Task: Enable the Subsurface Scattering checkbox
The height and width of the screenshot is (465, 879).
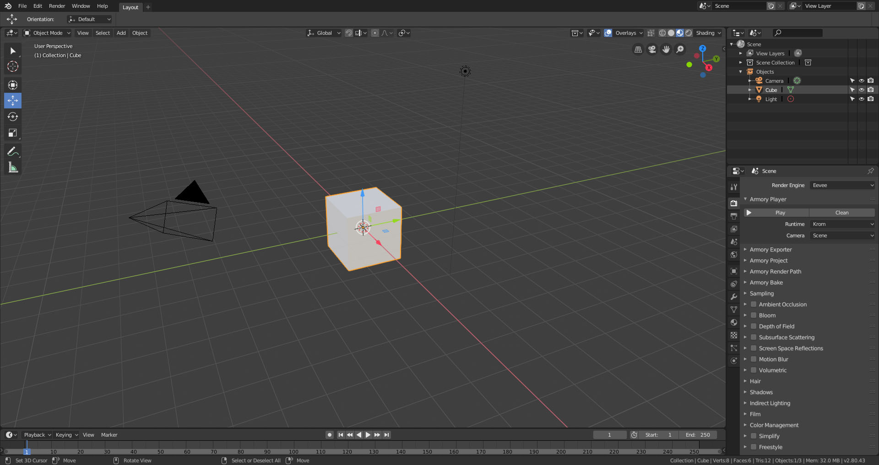Action: [754, 337]
